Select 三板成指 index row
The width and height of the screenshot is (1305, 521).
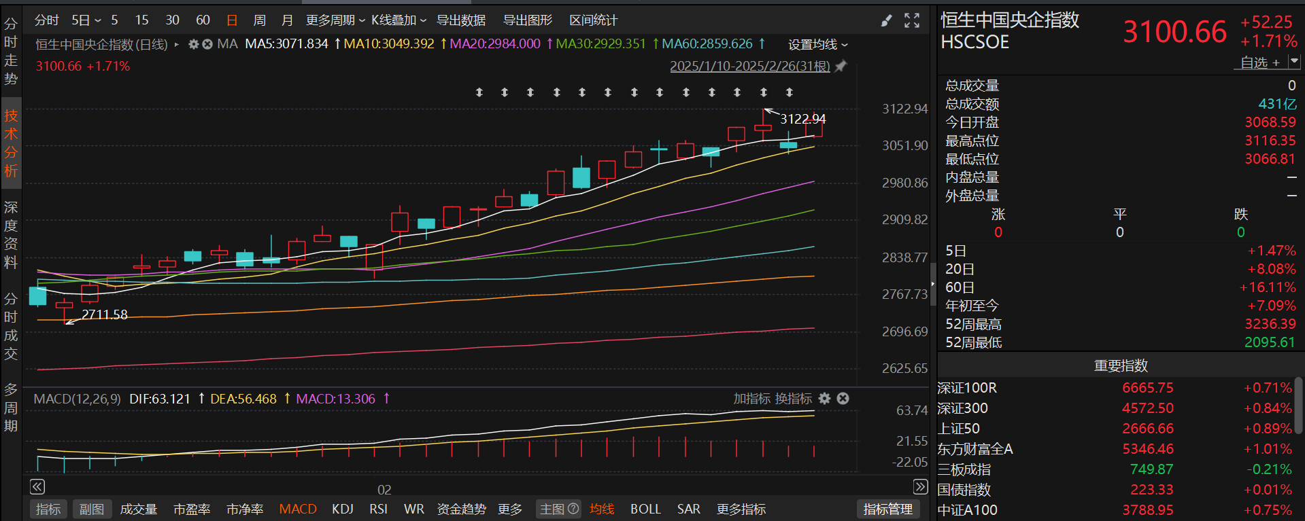[1115, 469]
